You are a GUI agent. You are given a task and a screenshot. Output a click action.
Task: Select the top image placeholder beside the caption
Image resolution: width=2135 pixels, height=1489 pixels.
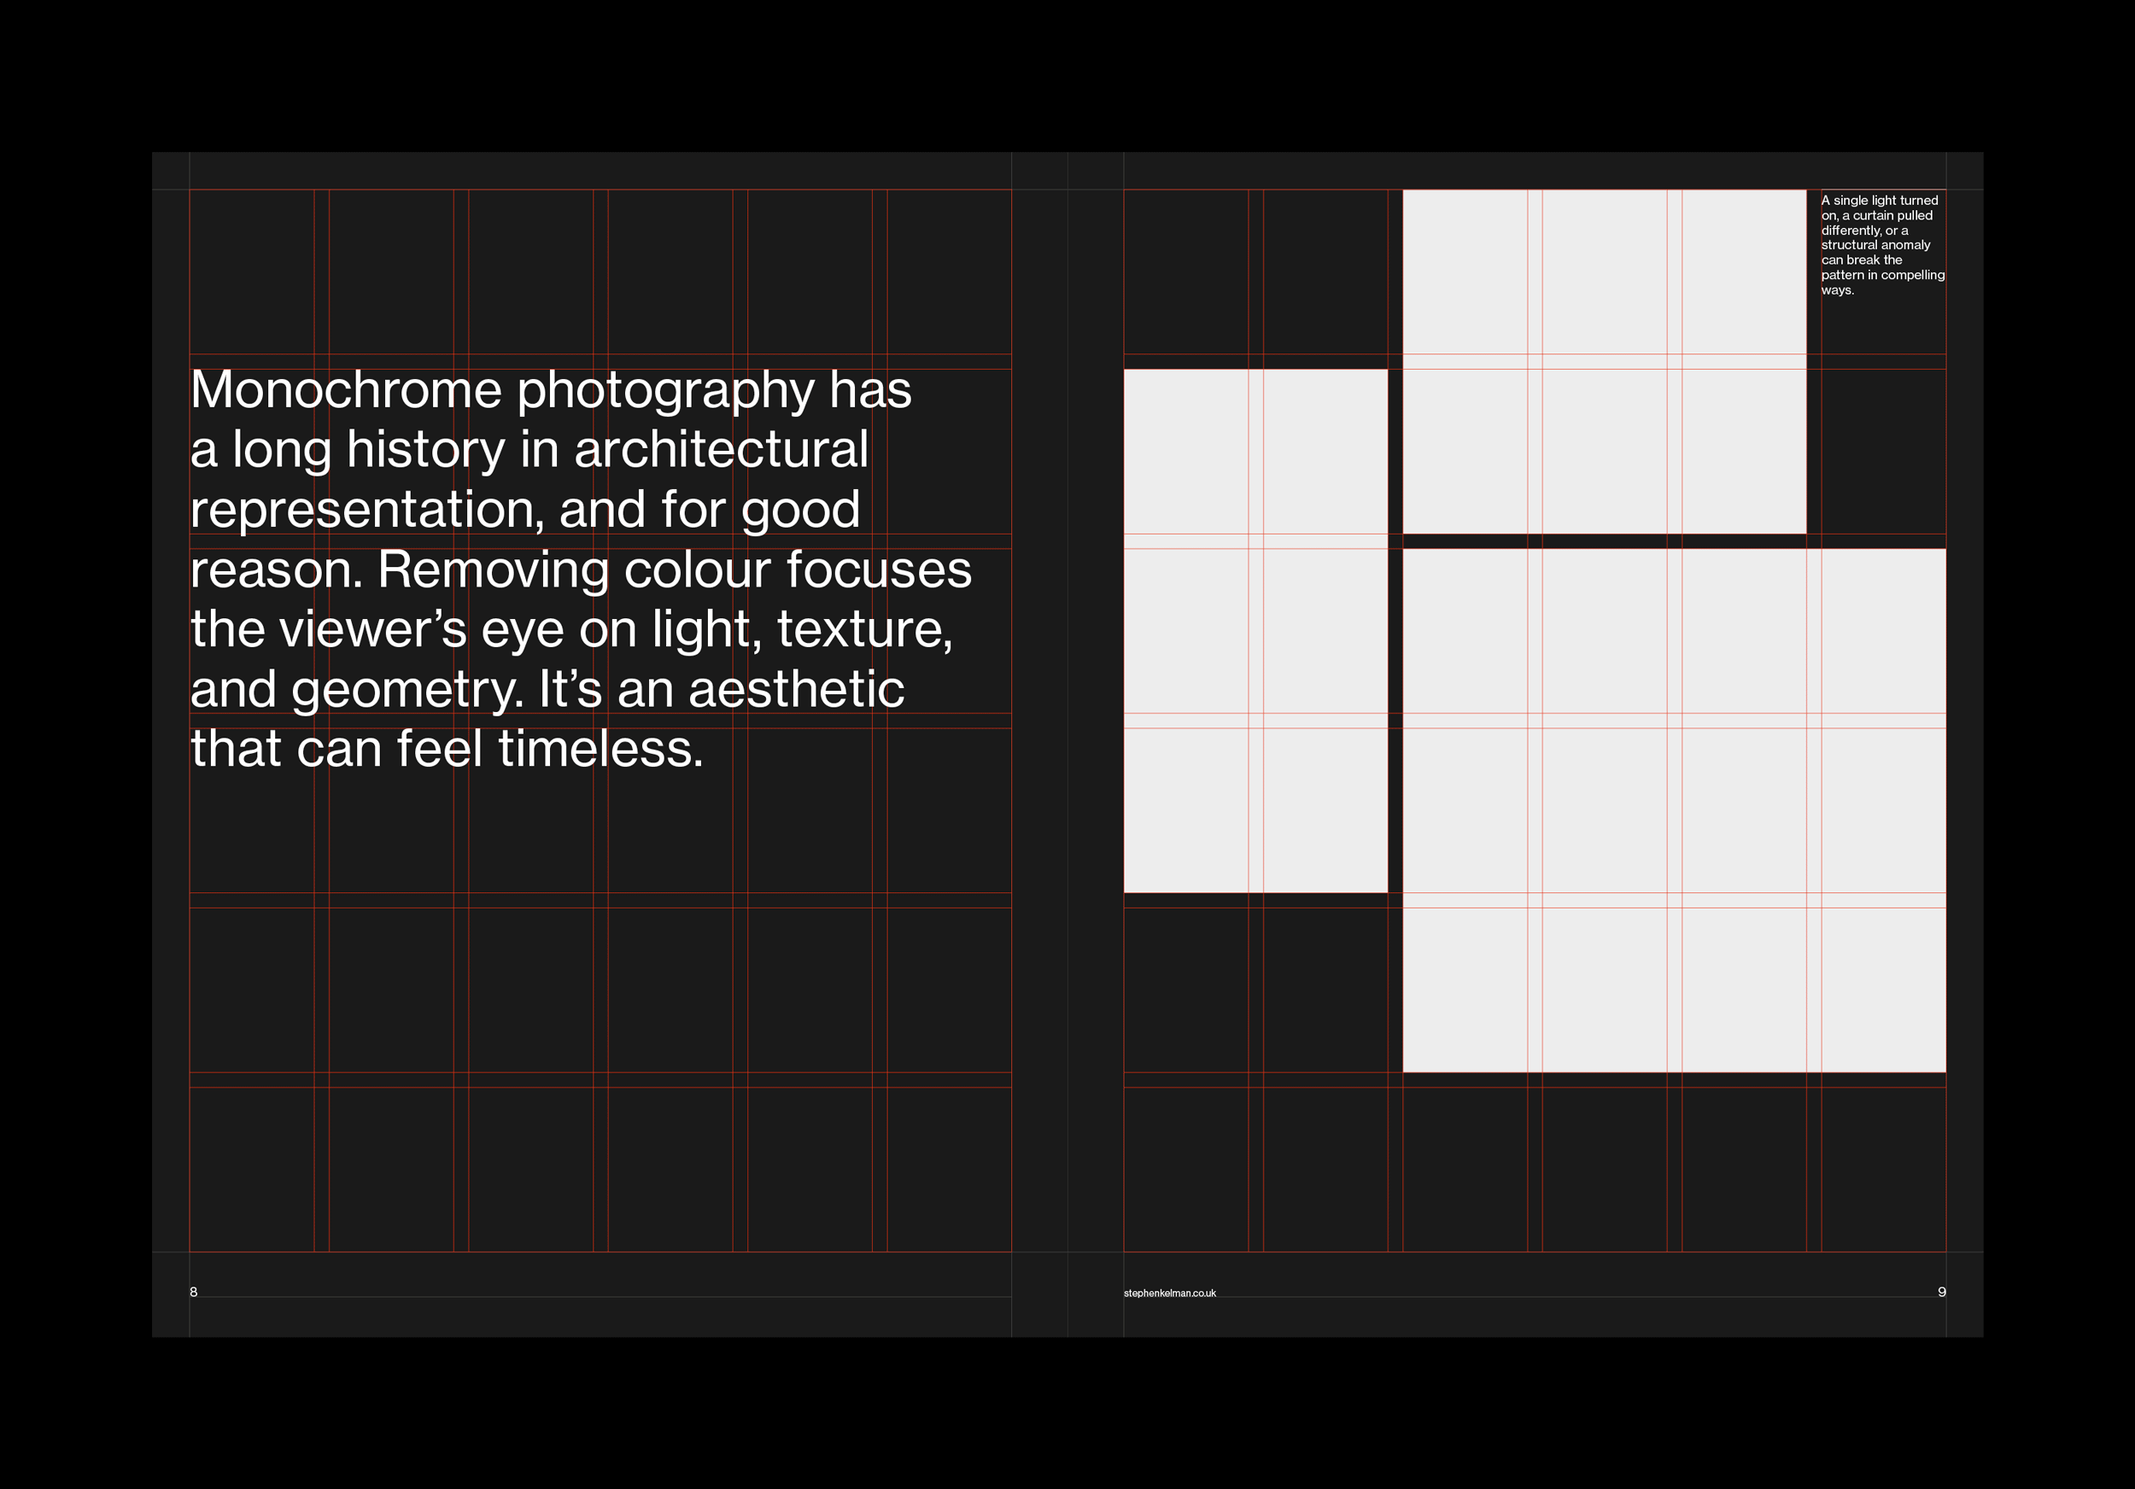point(1603,360)
